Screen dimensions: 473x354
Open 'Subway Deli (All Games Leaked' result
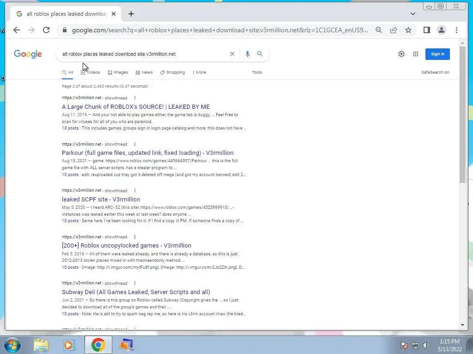click(136, 292)
